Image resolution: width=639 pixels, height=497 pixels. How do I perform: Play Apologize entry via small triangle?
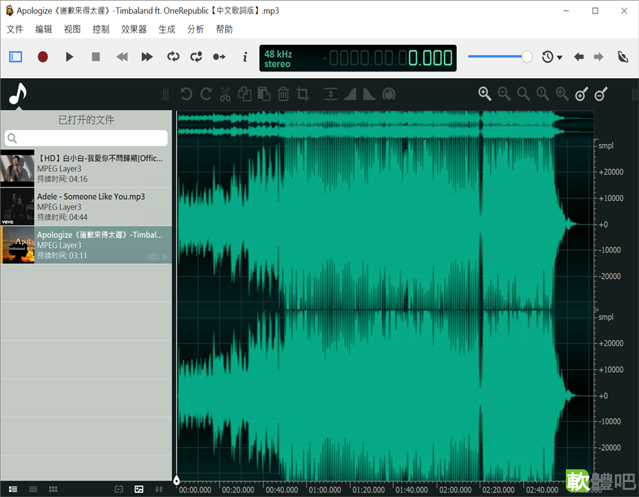165,256
